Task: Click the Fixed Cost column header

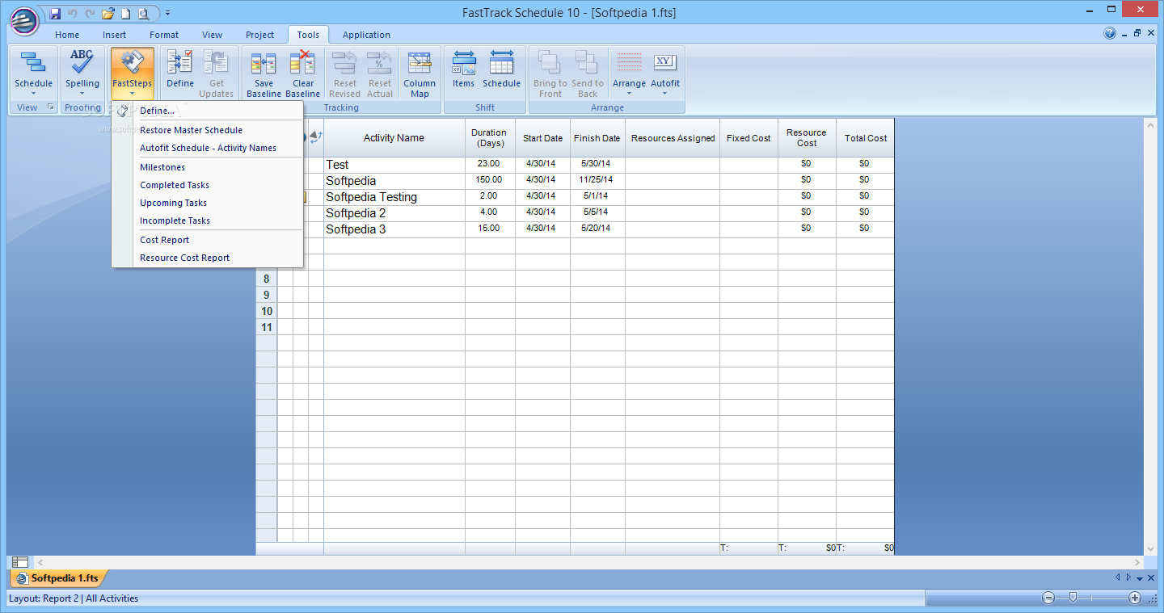Action: (749, 138)
